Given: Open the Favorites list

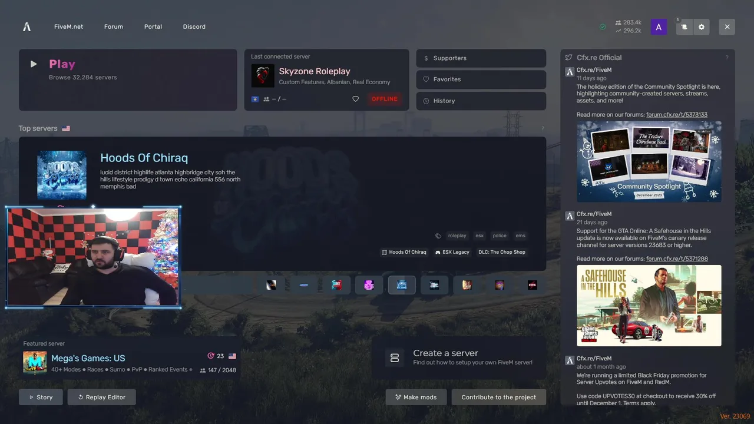Looking at the screenshot, I should 481,79.
